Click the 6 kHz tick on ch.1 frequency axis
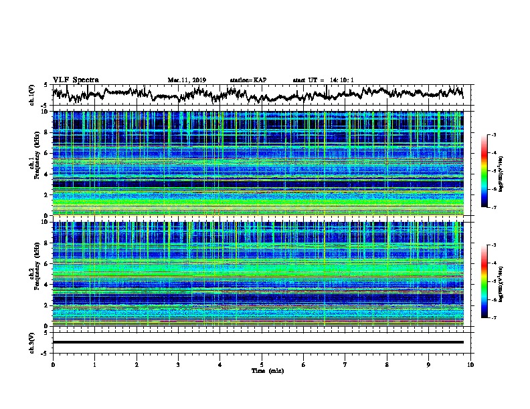This screenshot has height=409, width=530. (47, 153)
